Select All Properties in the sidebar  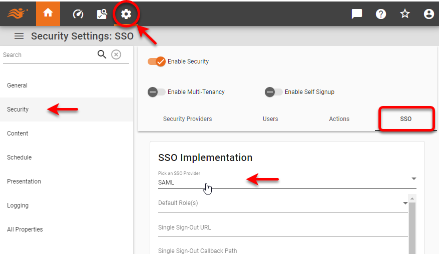click(25, 229)
